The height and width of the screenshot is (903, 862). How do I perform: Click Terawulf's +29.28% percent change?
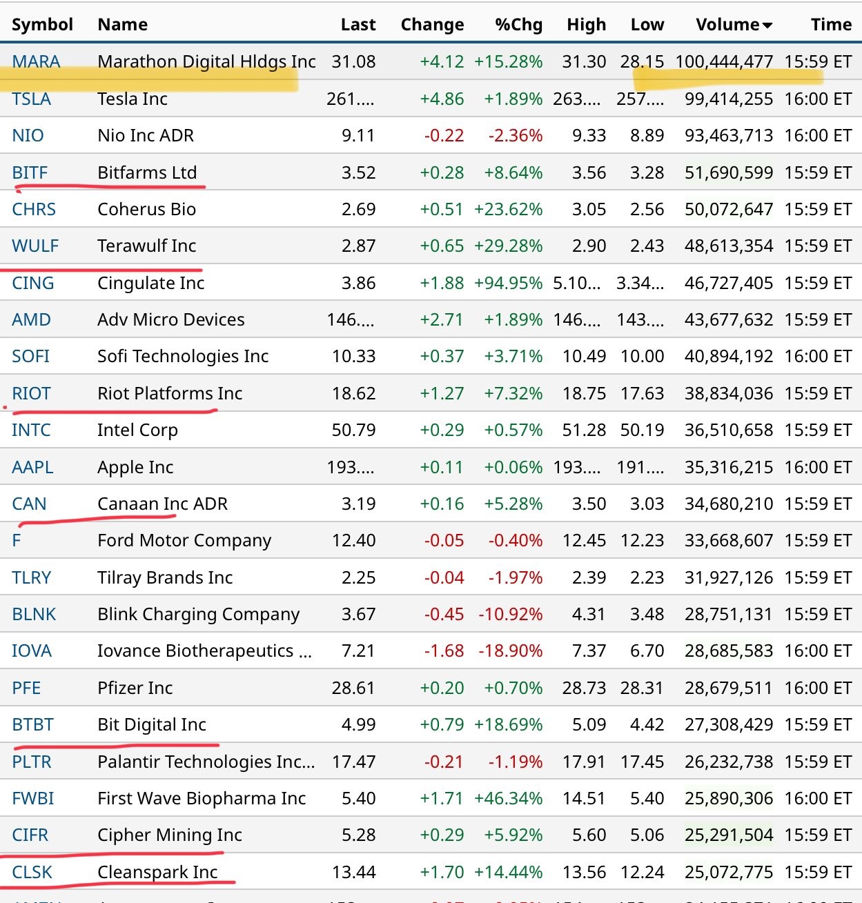[x=509, y=246]
